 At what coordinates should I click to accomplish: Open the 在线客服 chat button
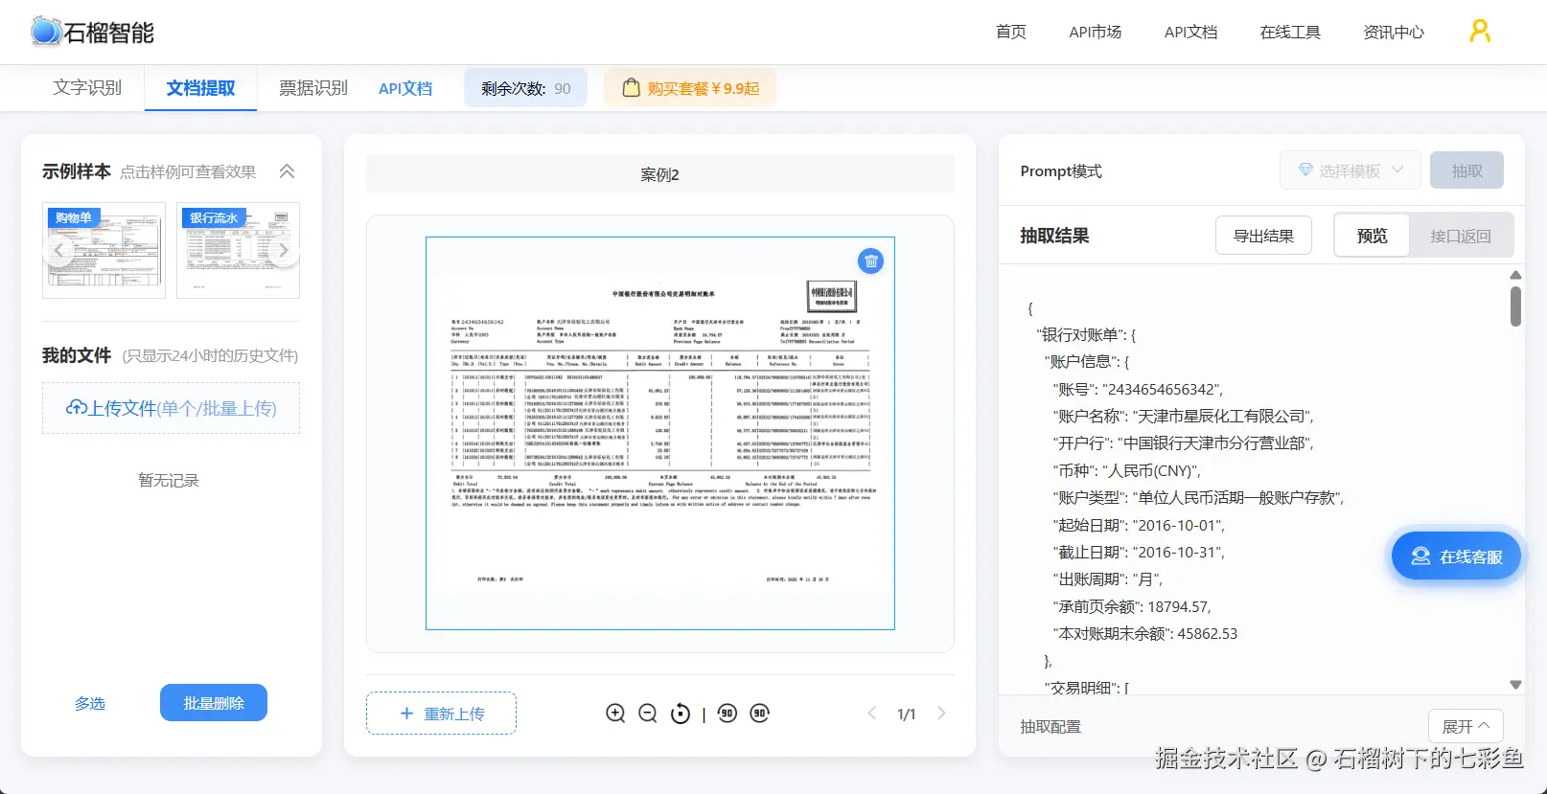click(x=1456, y=556)
